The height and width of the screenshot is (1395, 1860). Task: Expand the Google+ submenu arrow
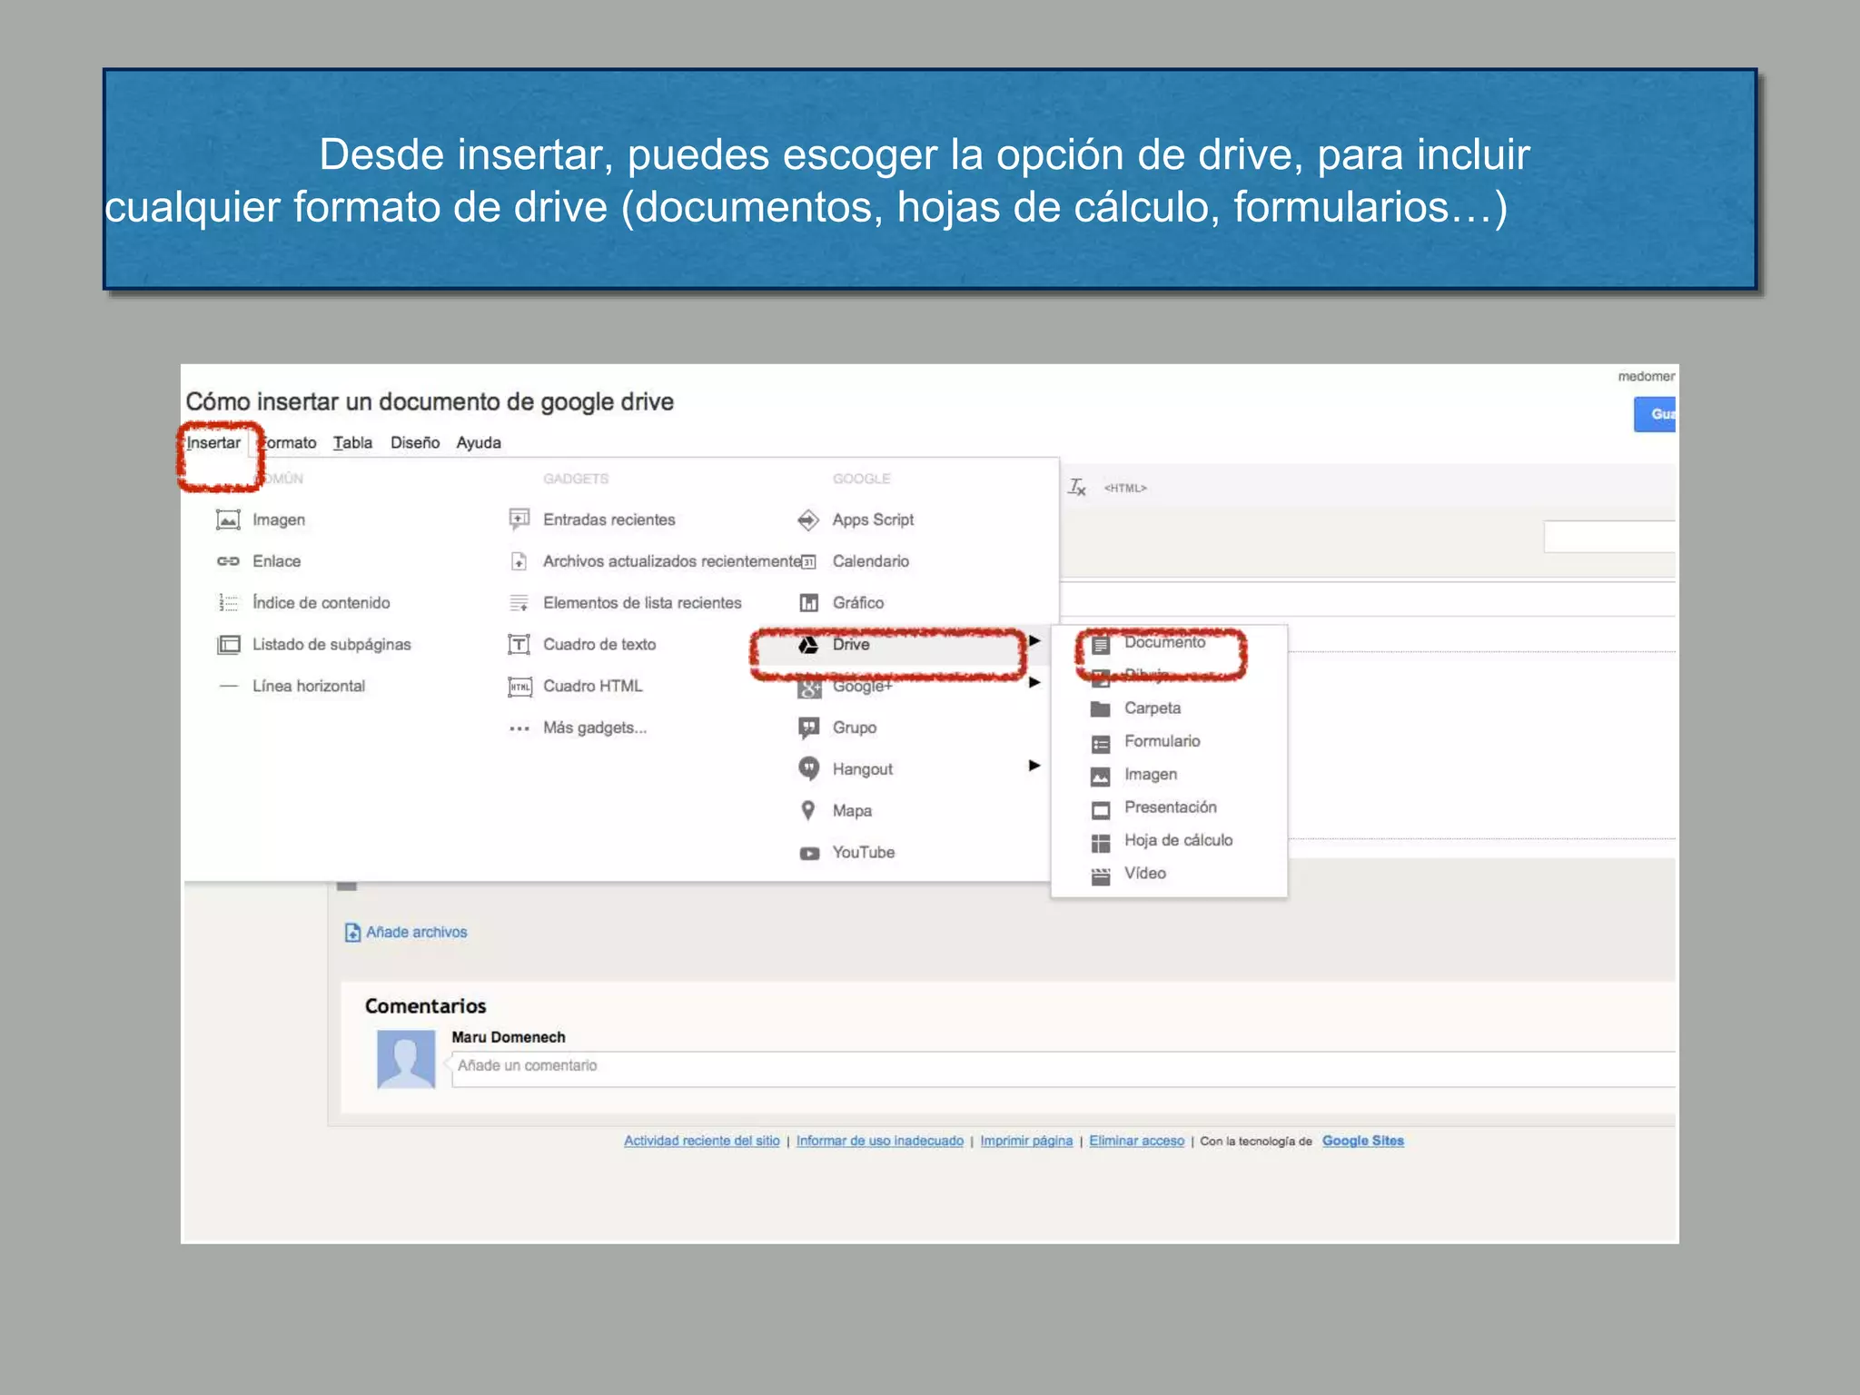coord(1034,682)
